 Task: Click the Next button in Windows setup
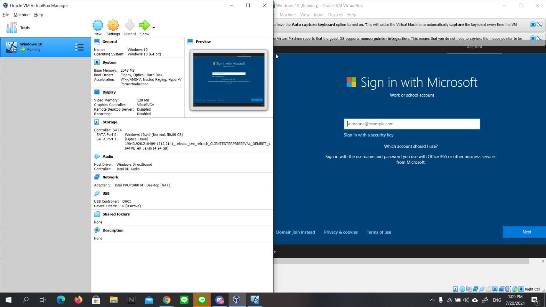(x=524, y=232)
